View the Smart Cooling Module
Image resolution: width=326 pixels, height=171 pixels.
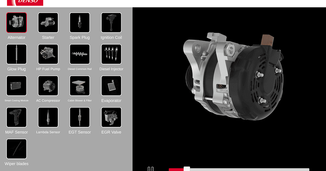point(16,86)
